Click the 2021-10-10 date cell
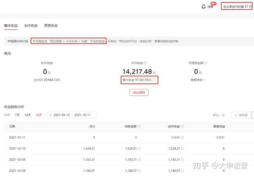Viewport: 254px width, 176px height. tap(17, 148)
